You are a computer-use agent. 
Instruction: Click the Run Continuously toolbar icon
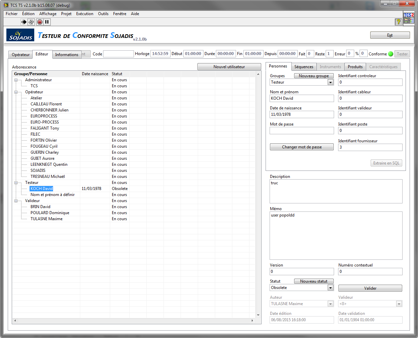[31, 22]
